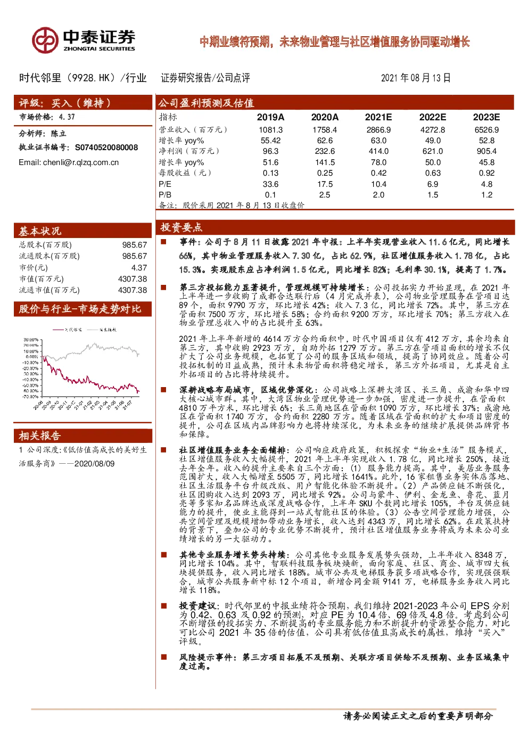Open the related report 低估值高成长的美好生活服务商
The image size is (528, 747).
[x=82, y=456]
